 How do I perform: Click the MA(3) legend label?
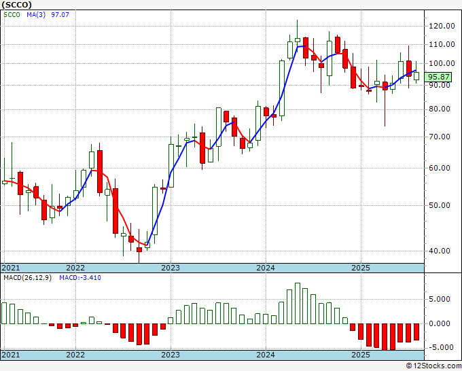[x=36, y=14]
